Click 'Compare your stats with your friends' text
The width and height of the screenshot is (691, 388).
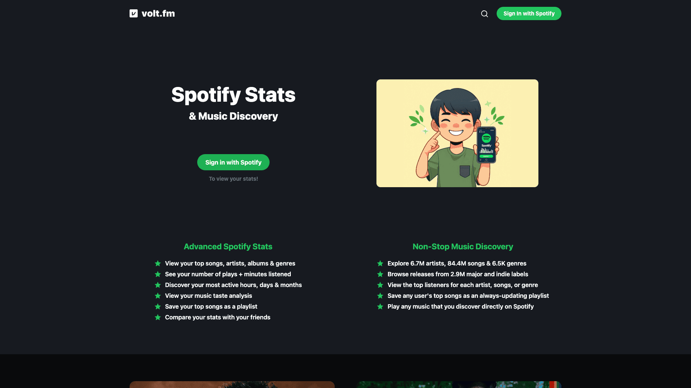(217, 317)
